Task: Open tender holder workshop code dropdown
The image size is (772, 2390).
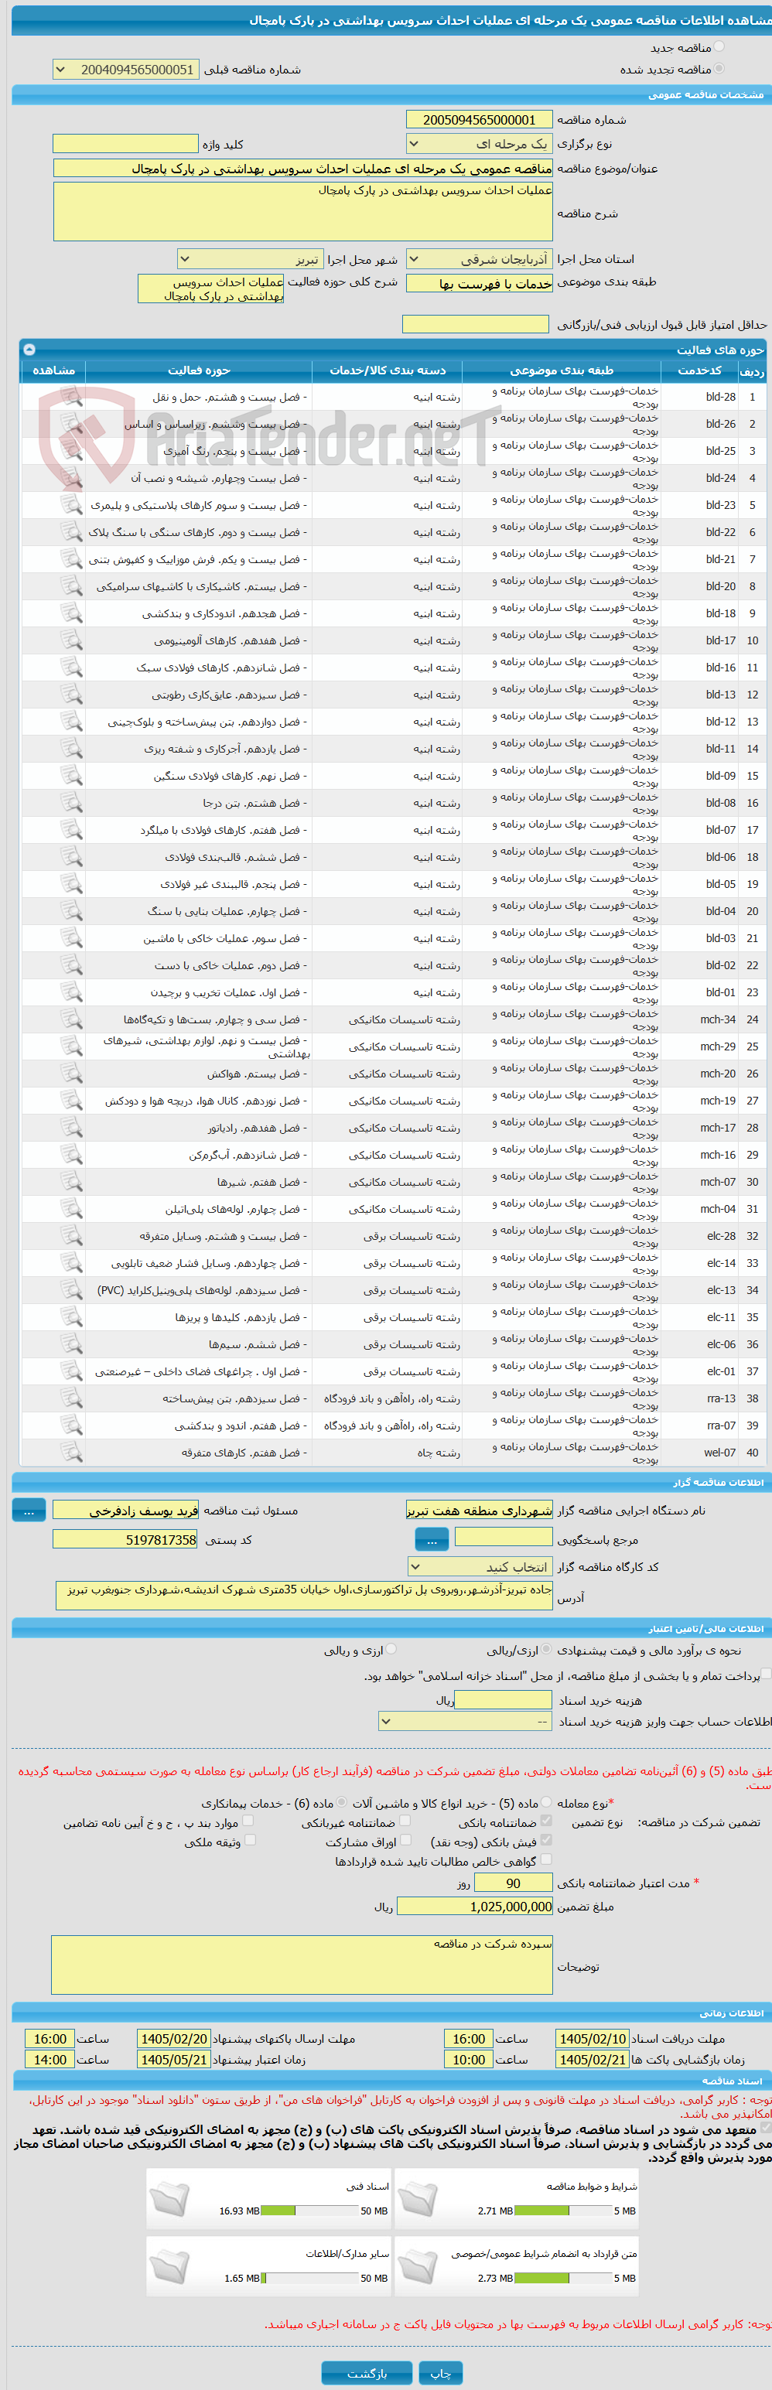Action: click(x=479, y=1567)
